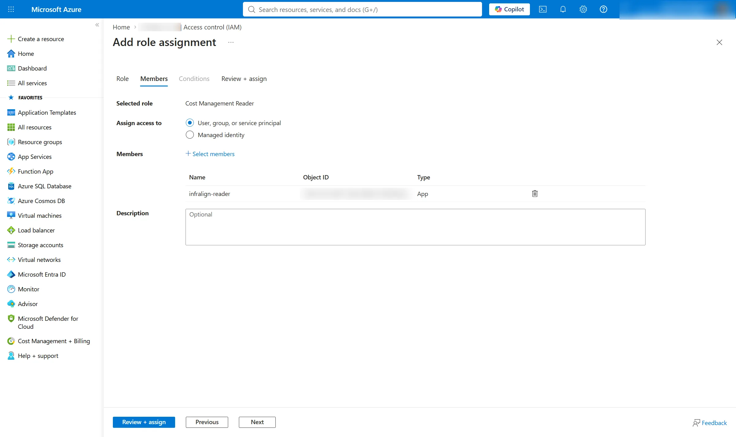
Task: Open the notifications bell
Action: [563, 9]
